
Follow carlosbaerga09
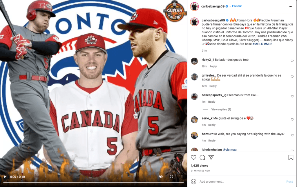point(237,6)
